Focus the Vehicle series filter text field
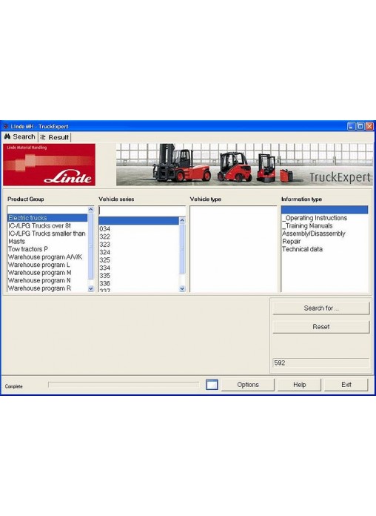The width and height of the screenshot is (376, 516). (x=142, y=211)
